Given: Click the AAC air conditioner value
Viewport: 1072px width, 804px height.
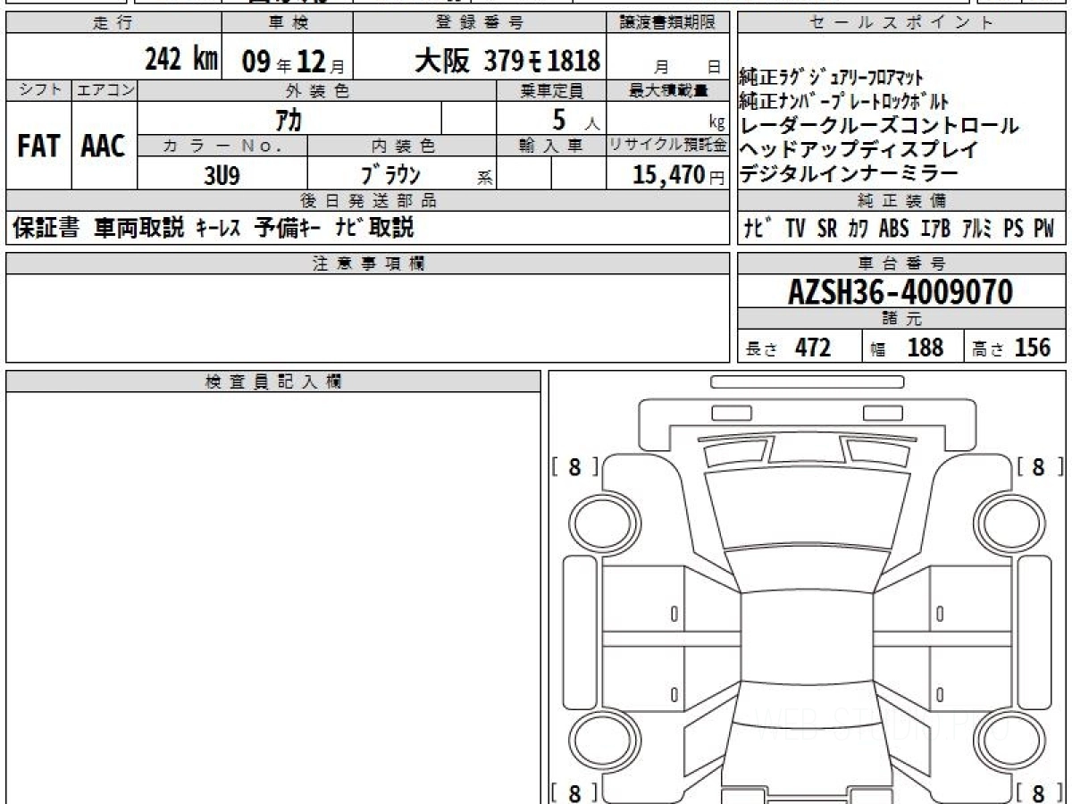Looking at the screenshot, I should (104, 146).
